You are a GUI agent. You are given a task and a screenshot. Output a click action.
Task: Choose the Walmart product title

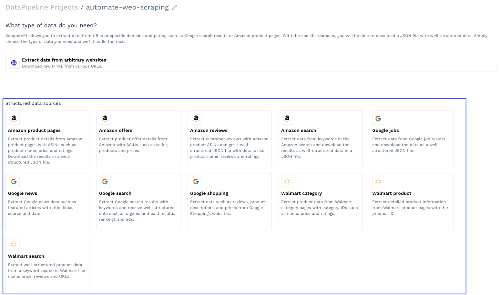[391, 193]
